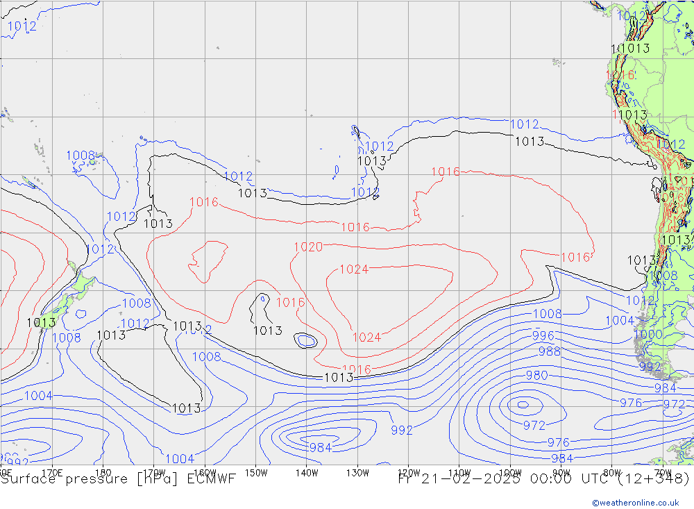The height and width of the screenshot is (509, 694).
Task: Click the 170E longitude label
Action: (x=52, y=472)
